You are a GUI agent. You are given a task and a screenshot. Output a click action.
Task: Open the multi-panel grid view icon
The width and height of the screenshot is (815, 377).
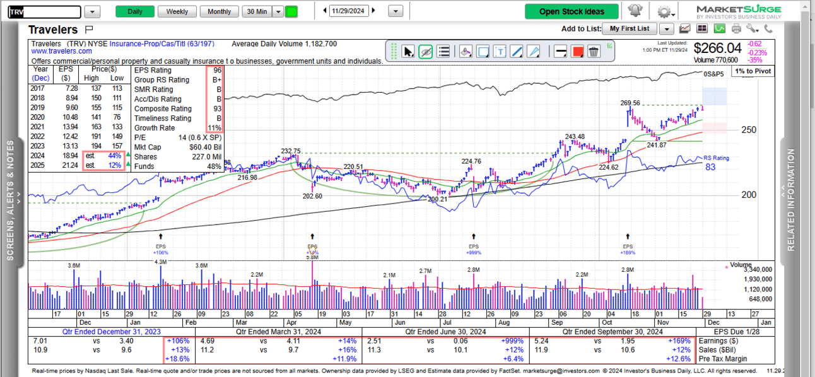click(702, 28)
